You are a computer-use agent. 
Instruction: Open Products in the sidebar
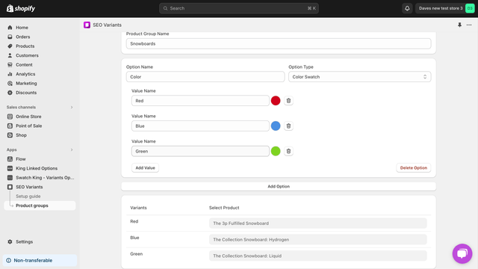pos(25,46)
